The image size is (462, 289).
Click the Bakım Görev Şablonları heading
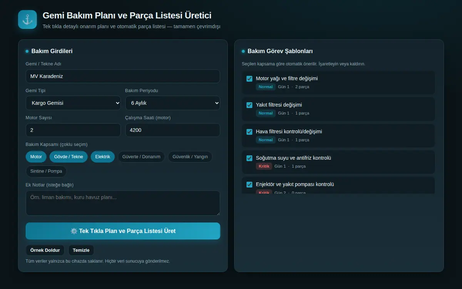click(x=280, y=51)
